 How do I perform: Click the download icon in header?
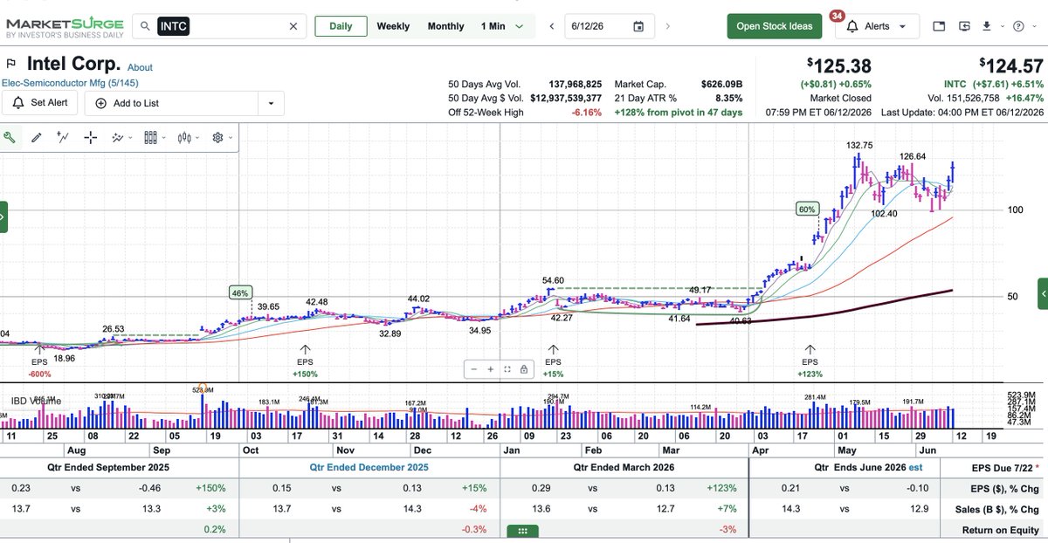(986, 26)
